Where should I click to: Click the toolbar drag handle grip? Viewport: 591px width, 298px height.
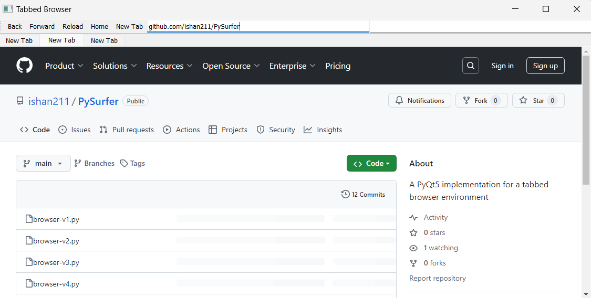(x=2, y=26)
